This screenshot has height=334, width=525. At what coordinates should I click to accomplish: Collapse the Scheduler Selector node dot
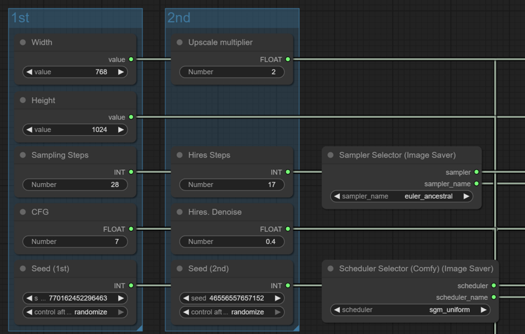coord(331,268)
